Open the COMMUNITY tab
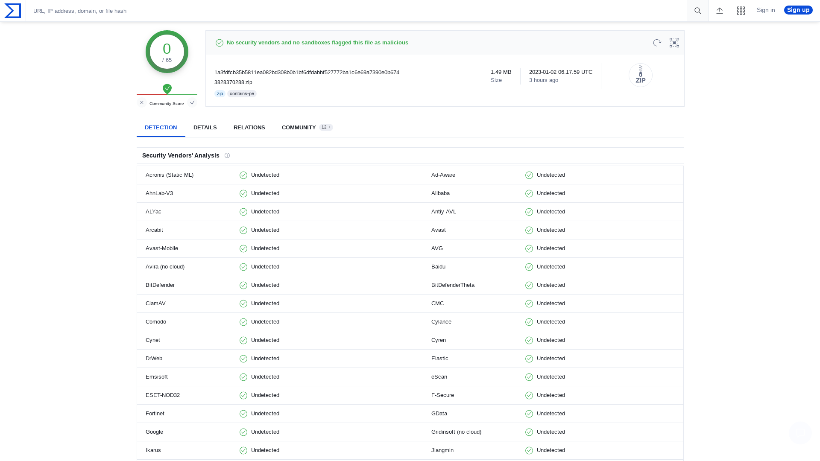 click(x=307, y=128)
